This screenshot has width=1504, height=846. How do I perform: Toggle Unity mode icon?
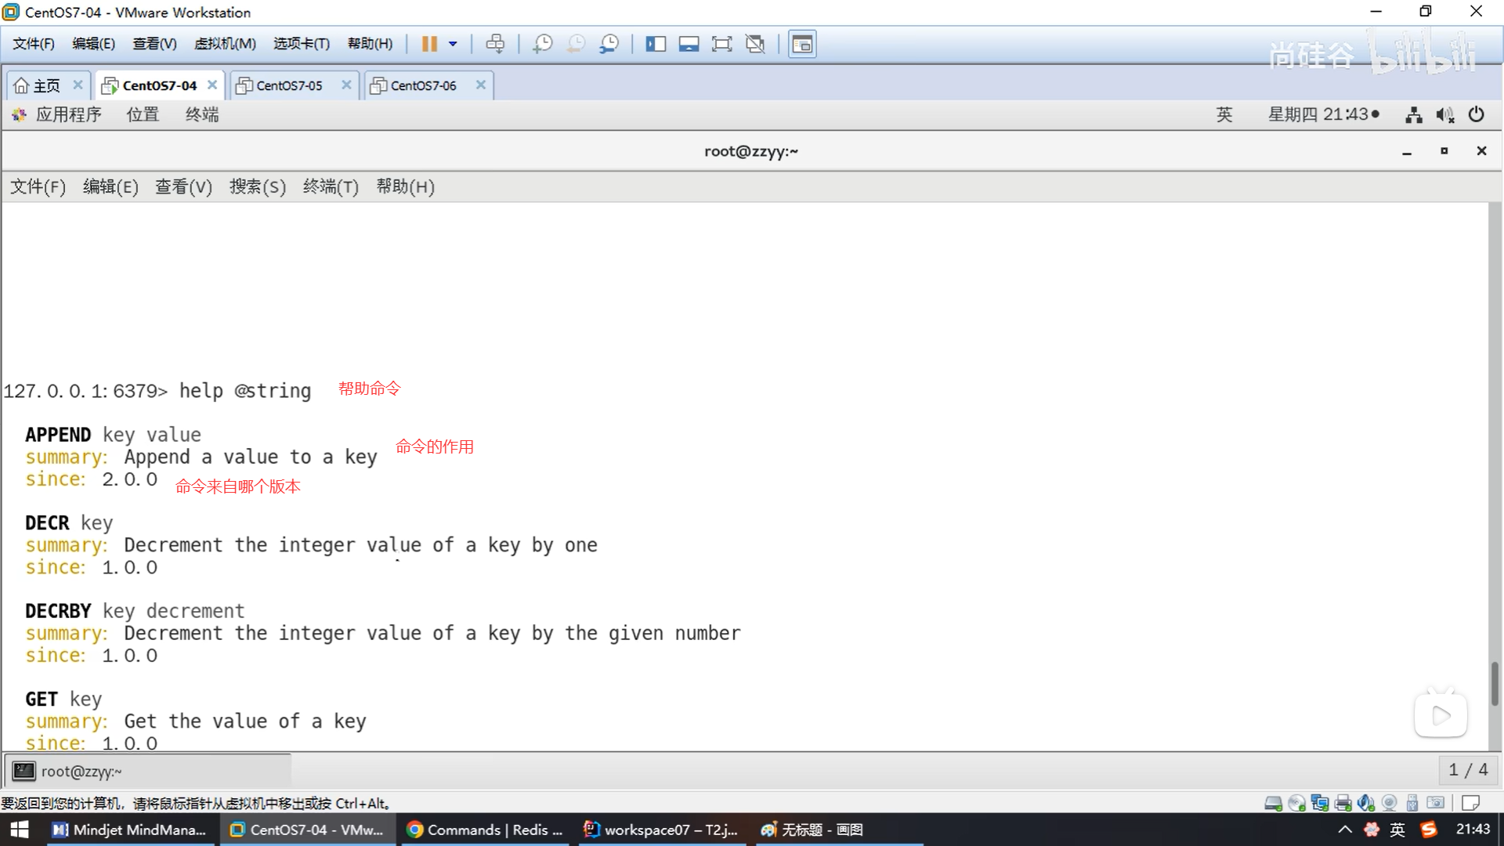pos(755,44)
